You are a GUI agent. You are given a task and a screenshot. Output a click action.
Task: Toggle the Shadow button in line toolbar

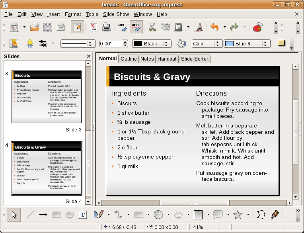[281, 43]
